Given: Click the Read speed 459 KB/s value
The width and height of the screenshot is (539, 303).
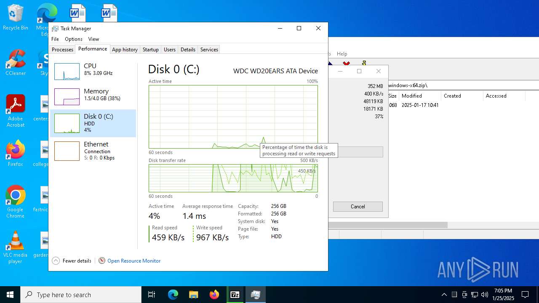Looking at the screenshot, I should (x=168, y=237).
